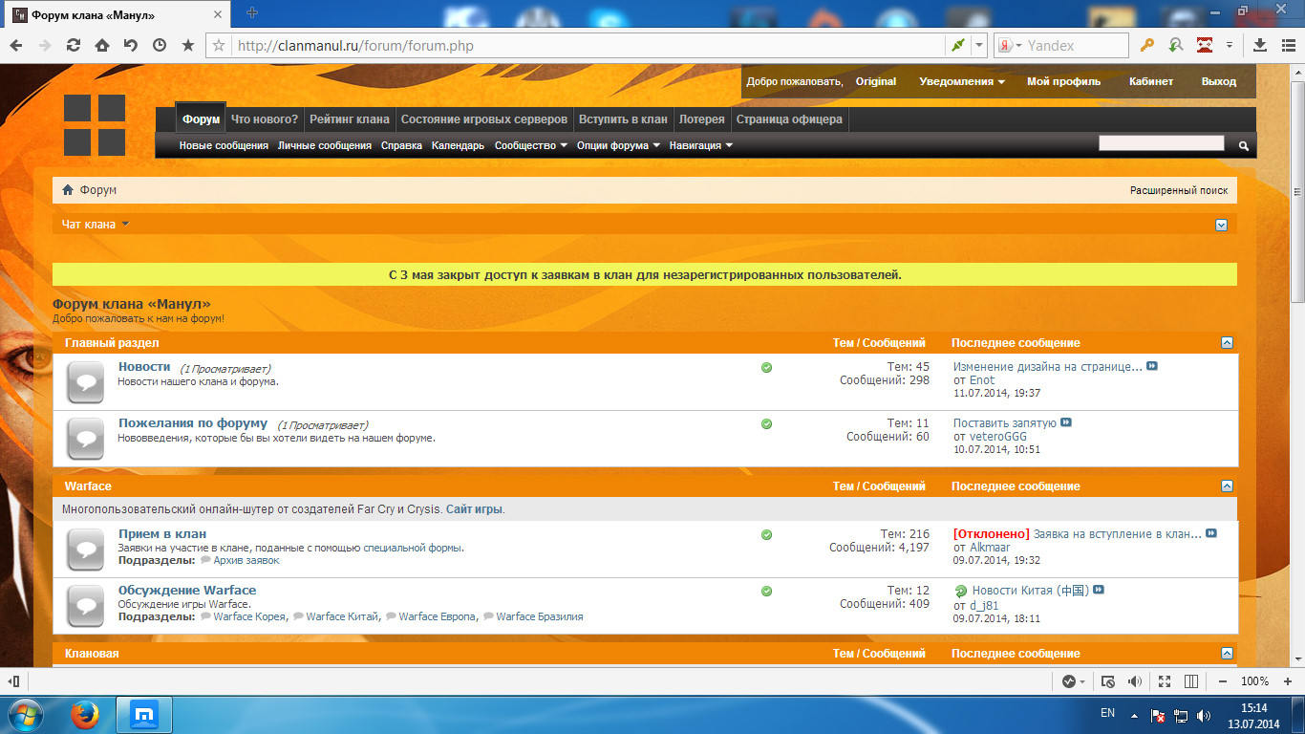
Task: Log out via the Выход link
Action: pyautogui.click(x=1219, y=82)
